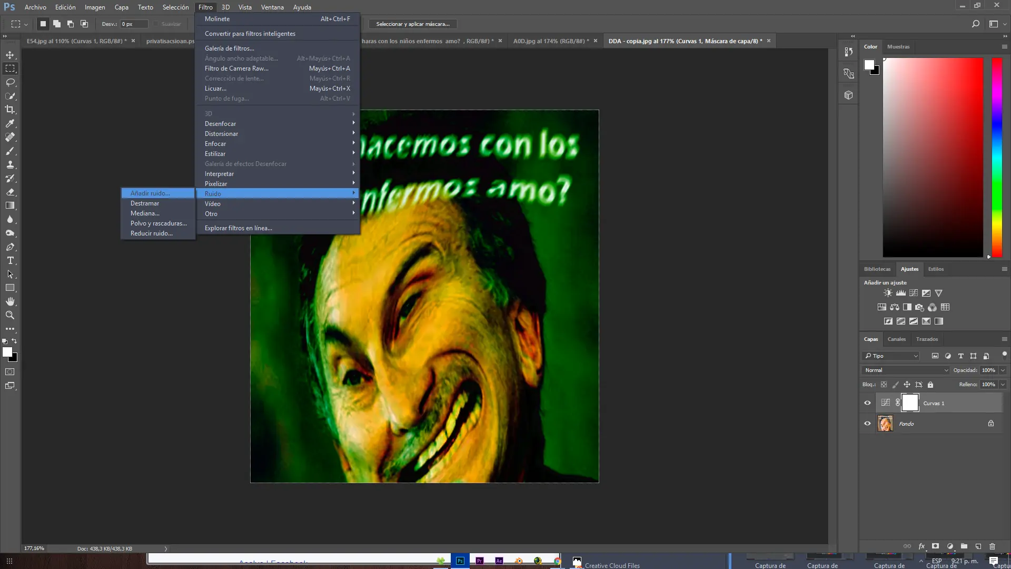
Task: Open the Imagen menu
Action: pos(95,7)
